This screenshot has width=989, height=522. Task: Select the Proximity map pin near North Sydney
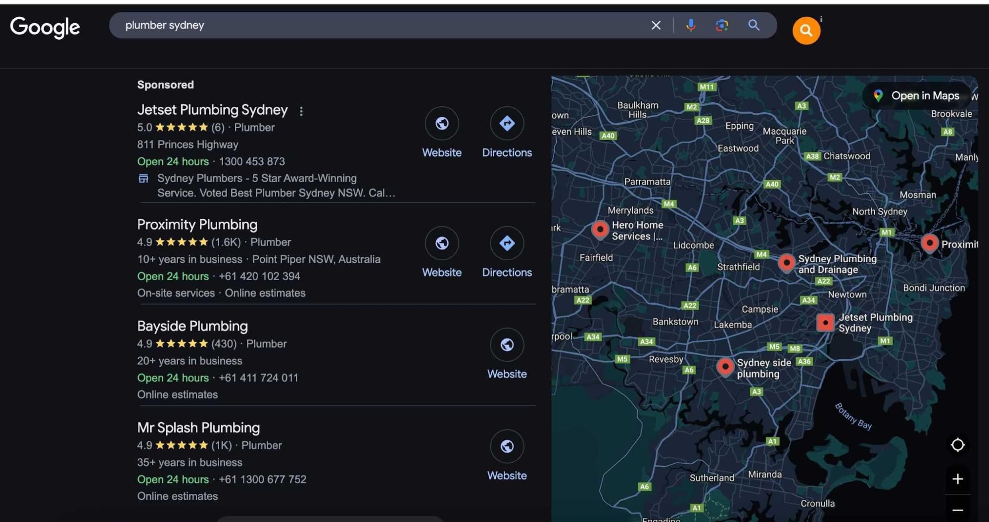930,243
